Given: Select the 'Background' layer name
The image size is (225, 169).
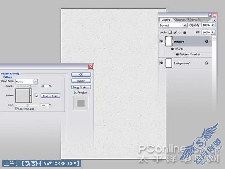Looking at the screenshot, I should [181, 63].
